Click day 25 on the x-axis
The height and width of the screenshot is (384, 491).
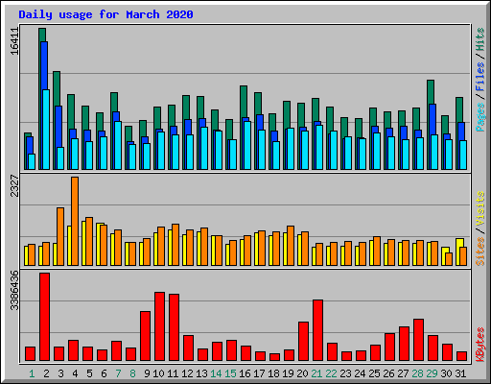click(374, 373)
